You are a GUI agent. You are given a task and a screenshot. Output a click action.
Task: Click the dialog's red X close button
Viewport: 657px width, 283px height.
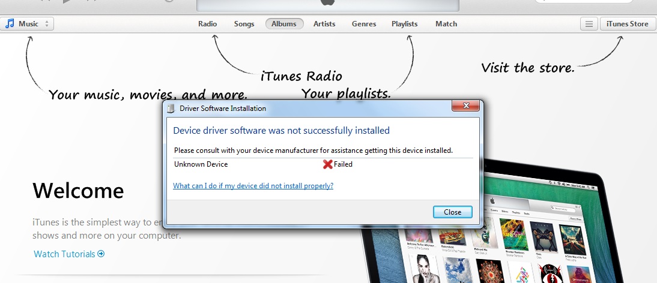pyautogui.click(x=465, y=106)
